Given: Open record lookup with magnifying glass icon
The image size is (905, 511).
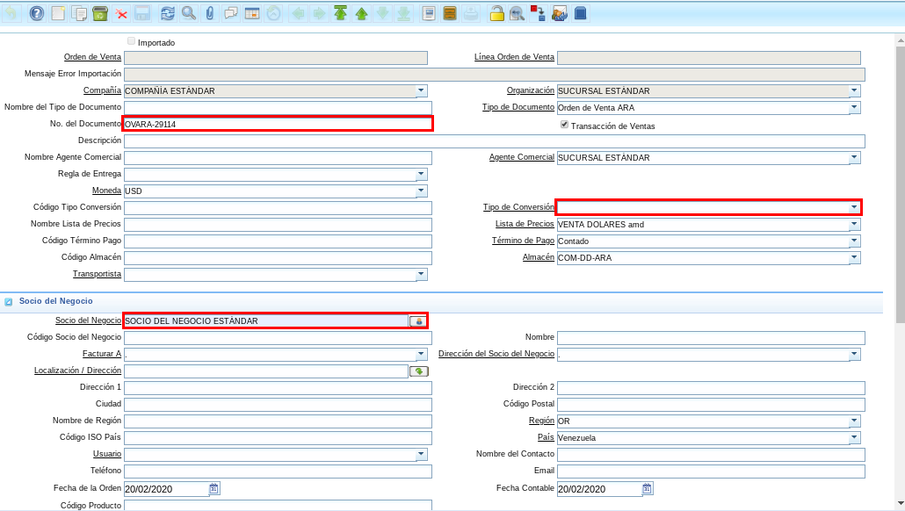Looking at the screenshot, I should click(x=188, y=13).
